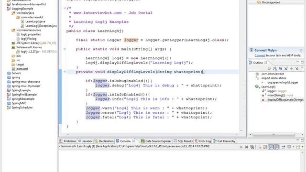Screen dimensions: 306x172
Task: Click the Connect link for Mylyn
Action: tap(260, 55)
